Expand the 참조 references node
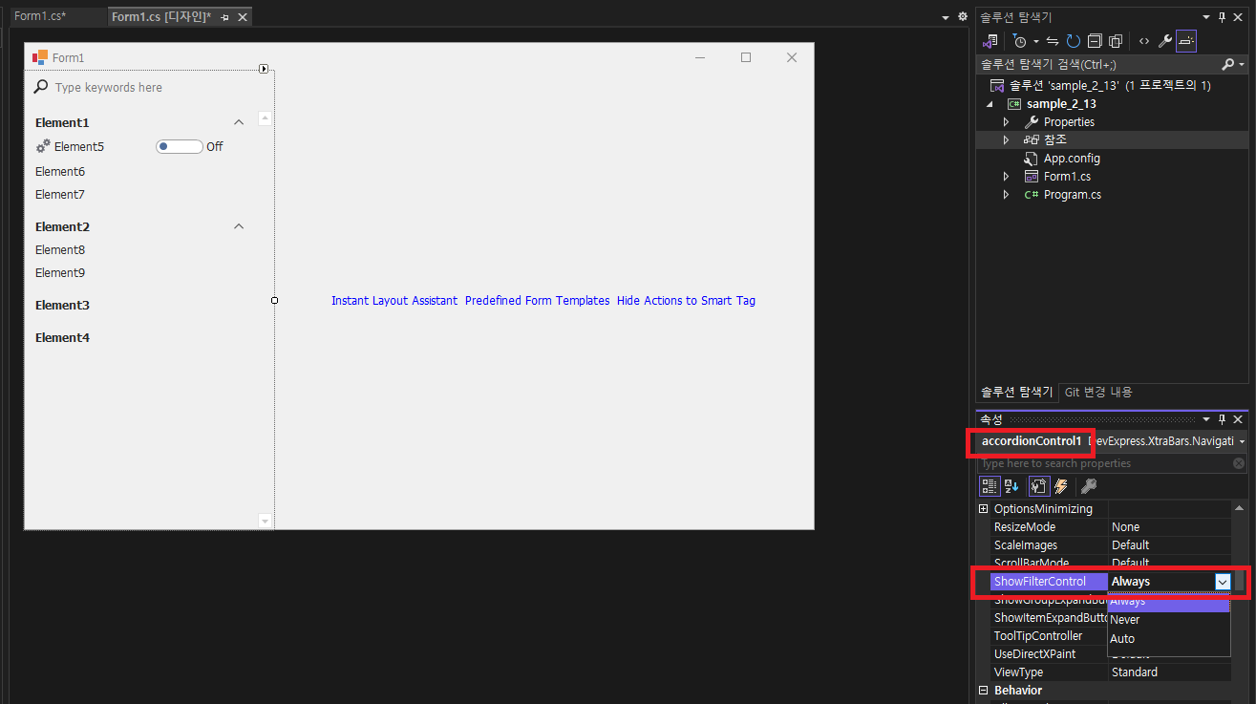 [1006, 139]
